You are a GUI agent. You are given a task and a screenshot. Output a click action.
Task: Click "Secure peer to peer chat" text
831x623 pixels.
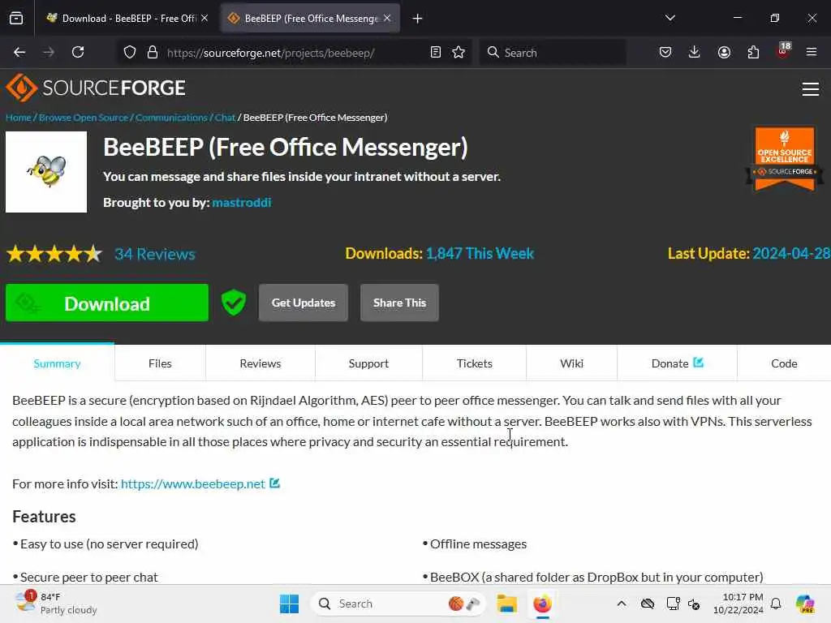(x=89, y=577)
